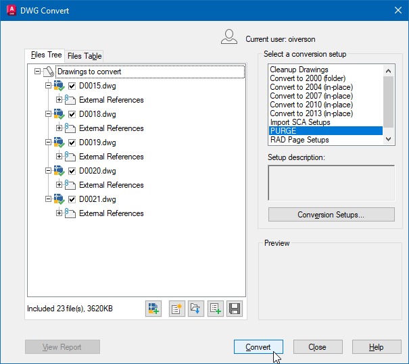This screenshot has height=364, width=409.
Task: Uncheck the D0021.dwg checkbox
Action: click(73, 199)
